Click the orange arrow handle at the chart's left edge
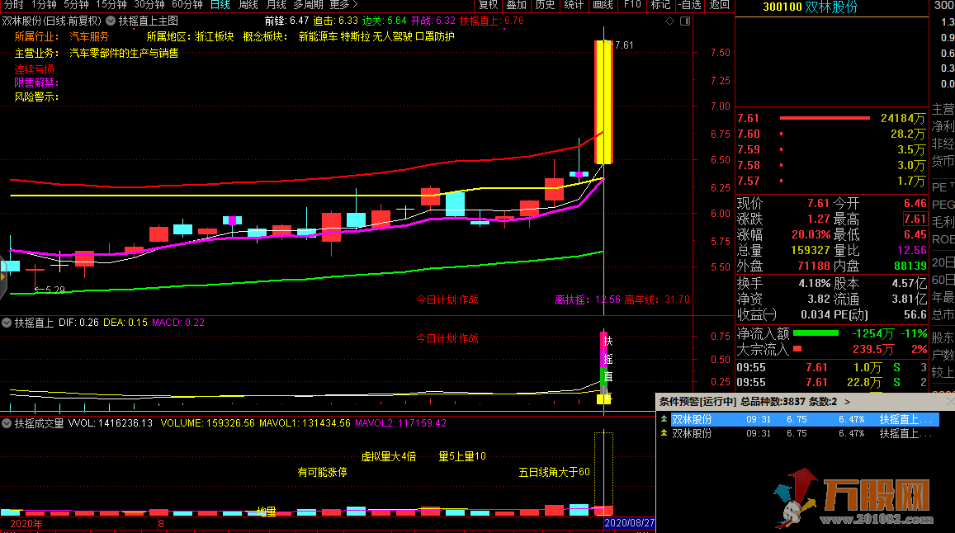Image resolution: width=955 pixels, height=533 pixels. tap(2, 277)
